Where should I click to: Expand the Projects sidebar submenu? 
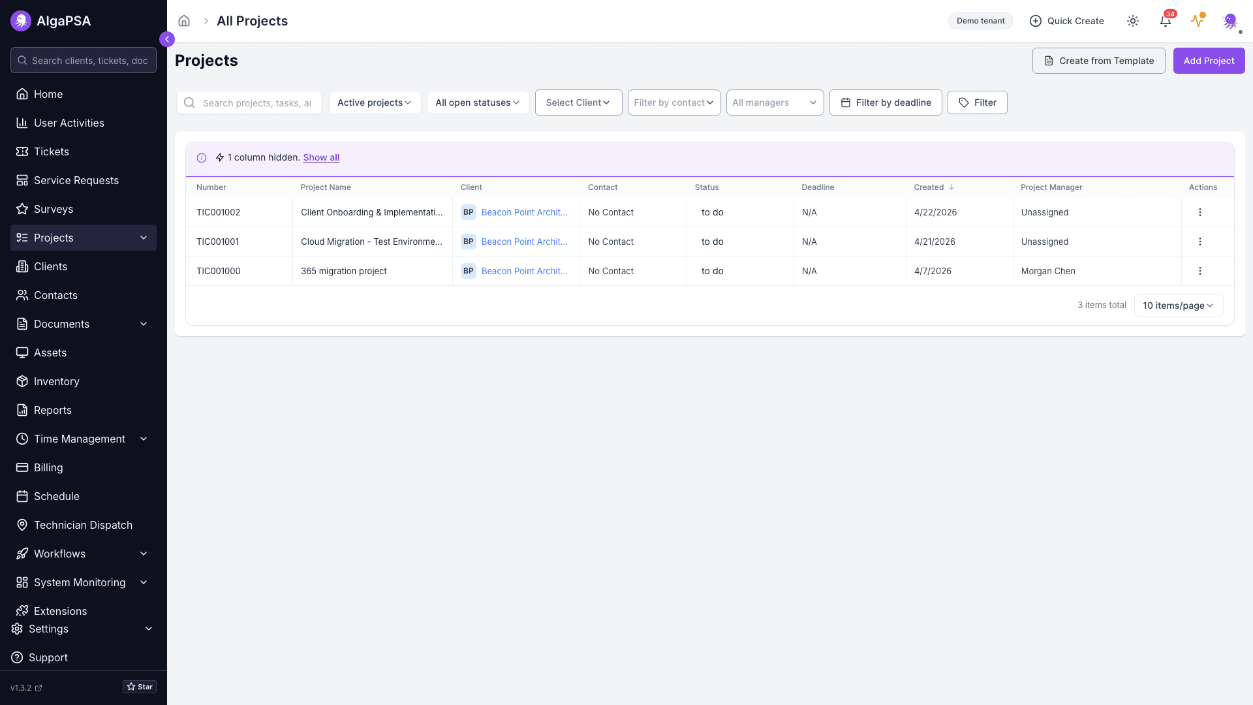[x=144, y=238]
